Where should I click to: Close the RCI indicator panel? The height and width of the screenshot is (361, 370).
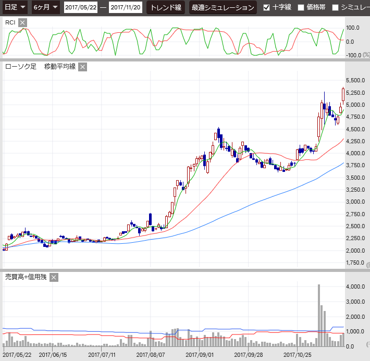click(x=22, y=23)
